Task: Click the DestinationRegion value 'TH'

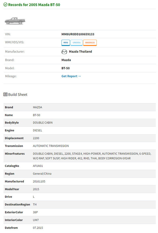Action: coord(35,205)
